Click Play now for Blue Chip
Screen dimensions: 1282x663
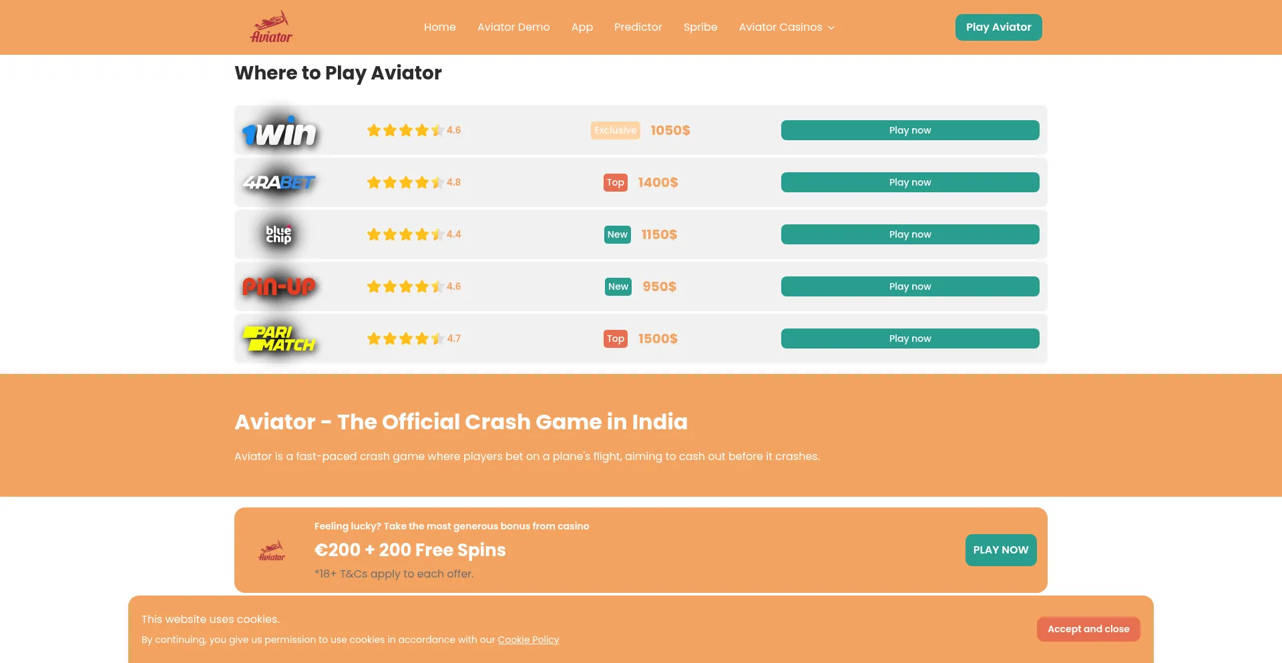(x=910, y=234)
